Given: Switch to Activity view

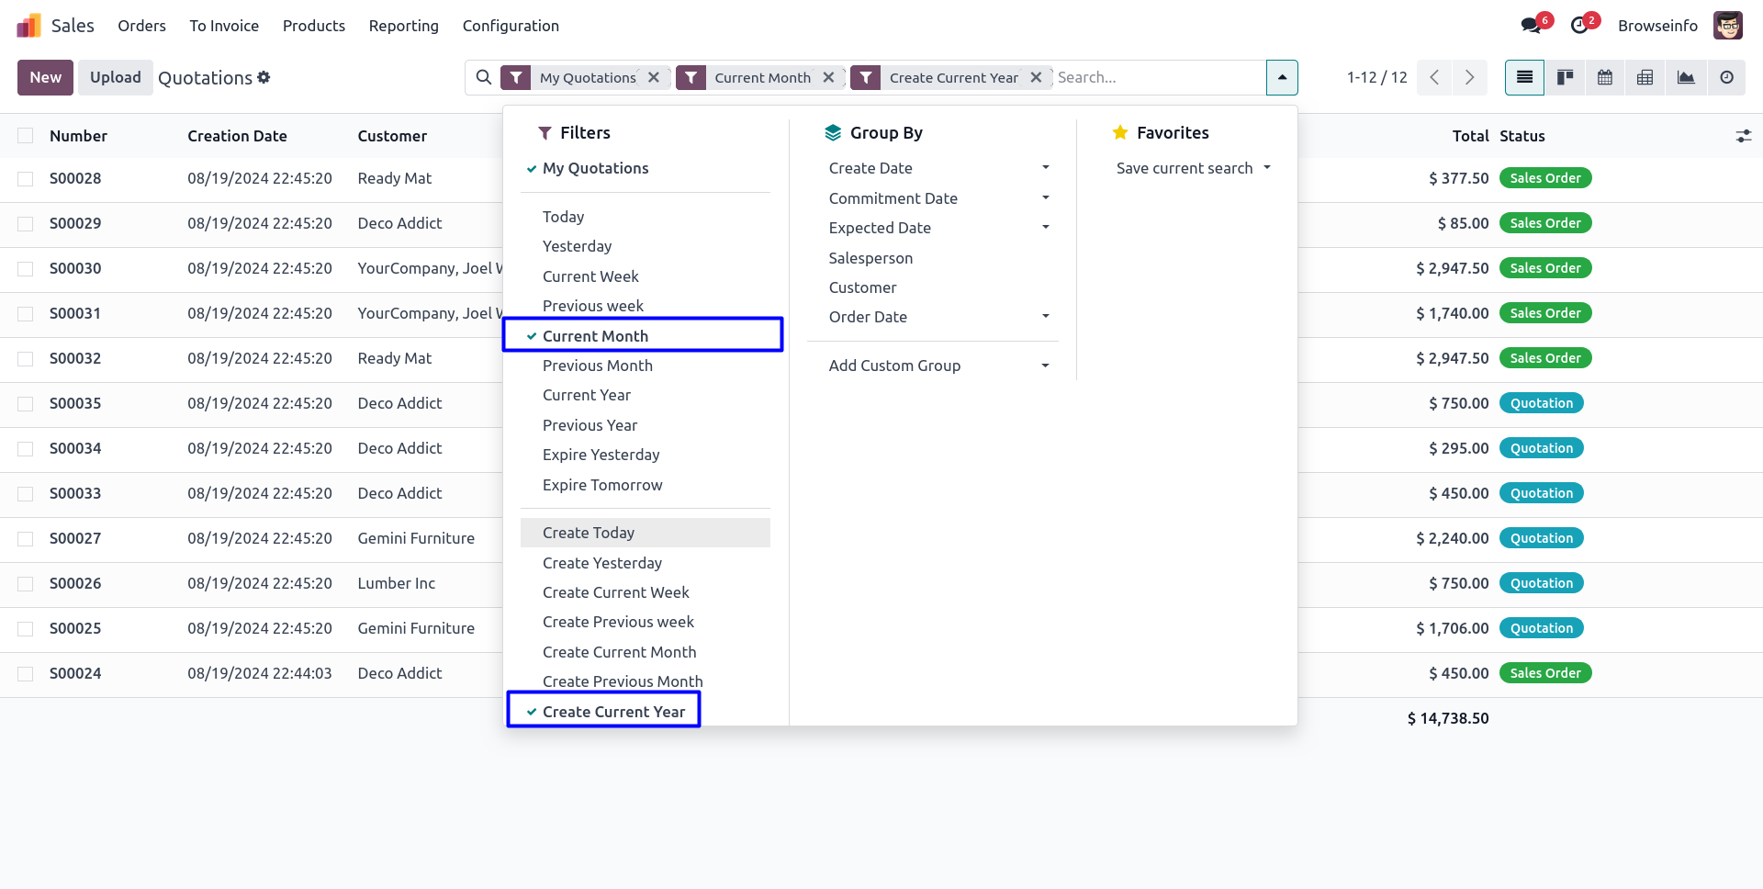Looking at the screenshot, I should tap(1726, 78).
